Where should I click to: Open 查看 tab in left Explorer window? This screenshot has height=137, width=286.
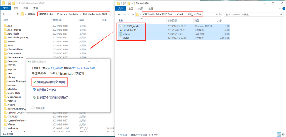[x=35, y=8]
